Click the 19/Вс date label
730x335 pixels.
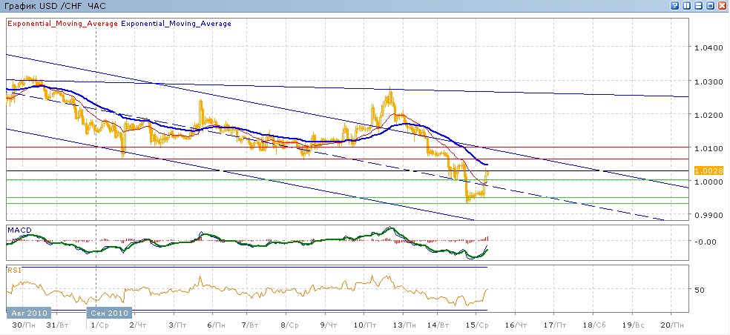[x=633, y=325]
